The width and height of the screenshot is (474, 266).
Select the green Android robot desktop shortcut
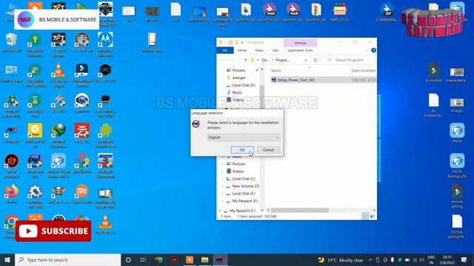105,135
